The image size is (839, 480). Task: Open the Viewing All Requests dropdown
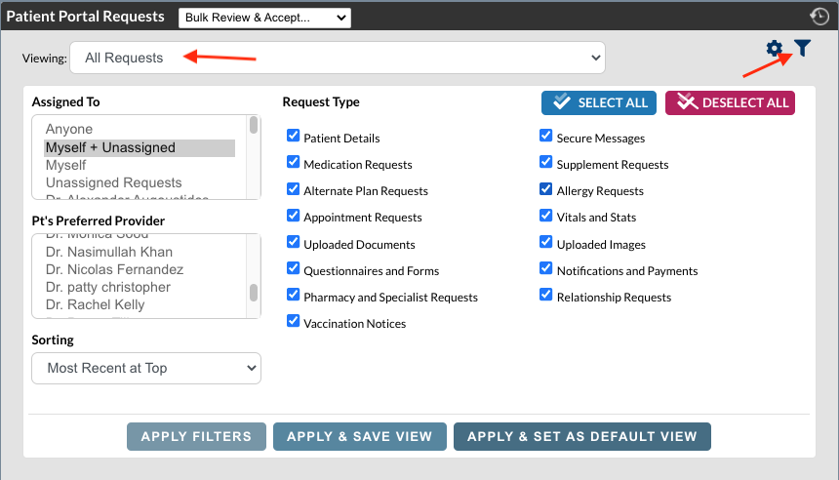coord(338,58)
